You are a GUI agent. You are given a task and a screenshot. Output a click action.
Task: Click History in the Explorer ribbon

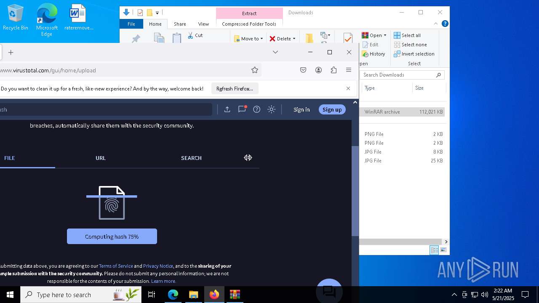click(374, 54)
